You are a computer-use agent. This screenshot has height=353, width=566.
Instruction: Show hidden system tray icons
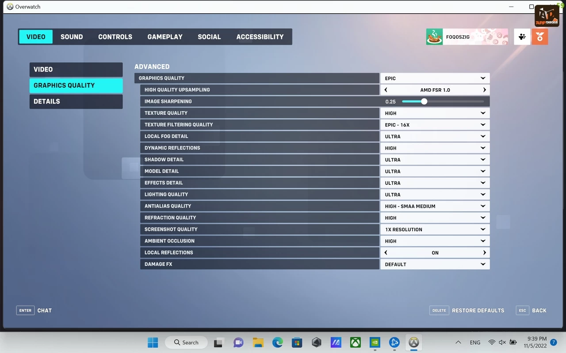point(459,342)
